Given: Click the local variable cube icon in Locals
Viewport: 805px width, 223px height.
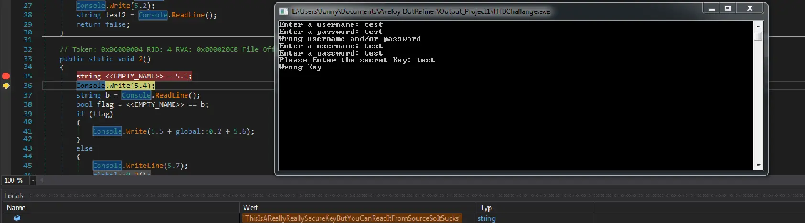Looking at the screenshot, I should pyautogui.click(x=17, y=218).
